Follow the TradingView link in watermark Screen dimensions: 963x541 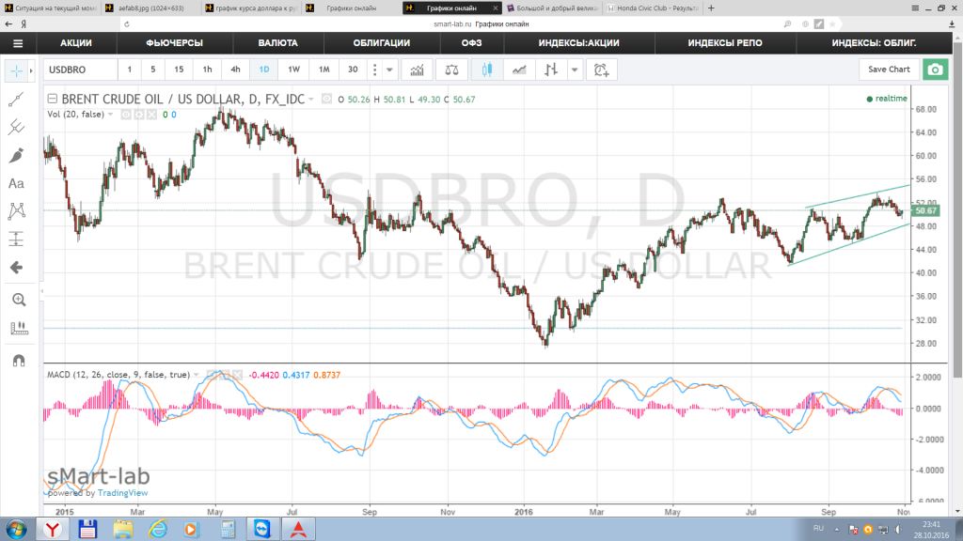[x=120, y=493]
